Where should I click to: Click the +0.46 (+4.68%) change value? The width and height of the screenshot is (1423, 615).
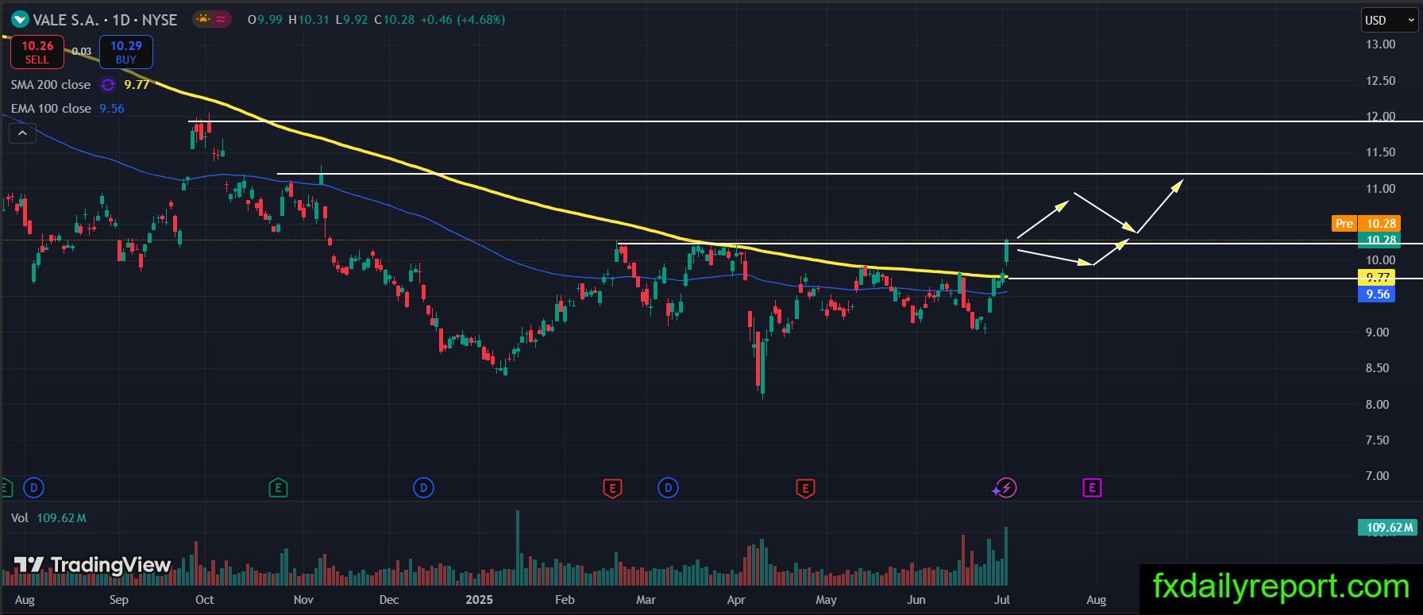(x=463, y=20)
